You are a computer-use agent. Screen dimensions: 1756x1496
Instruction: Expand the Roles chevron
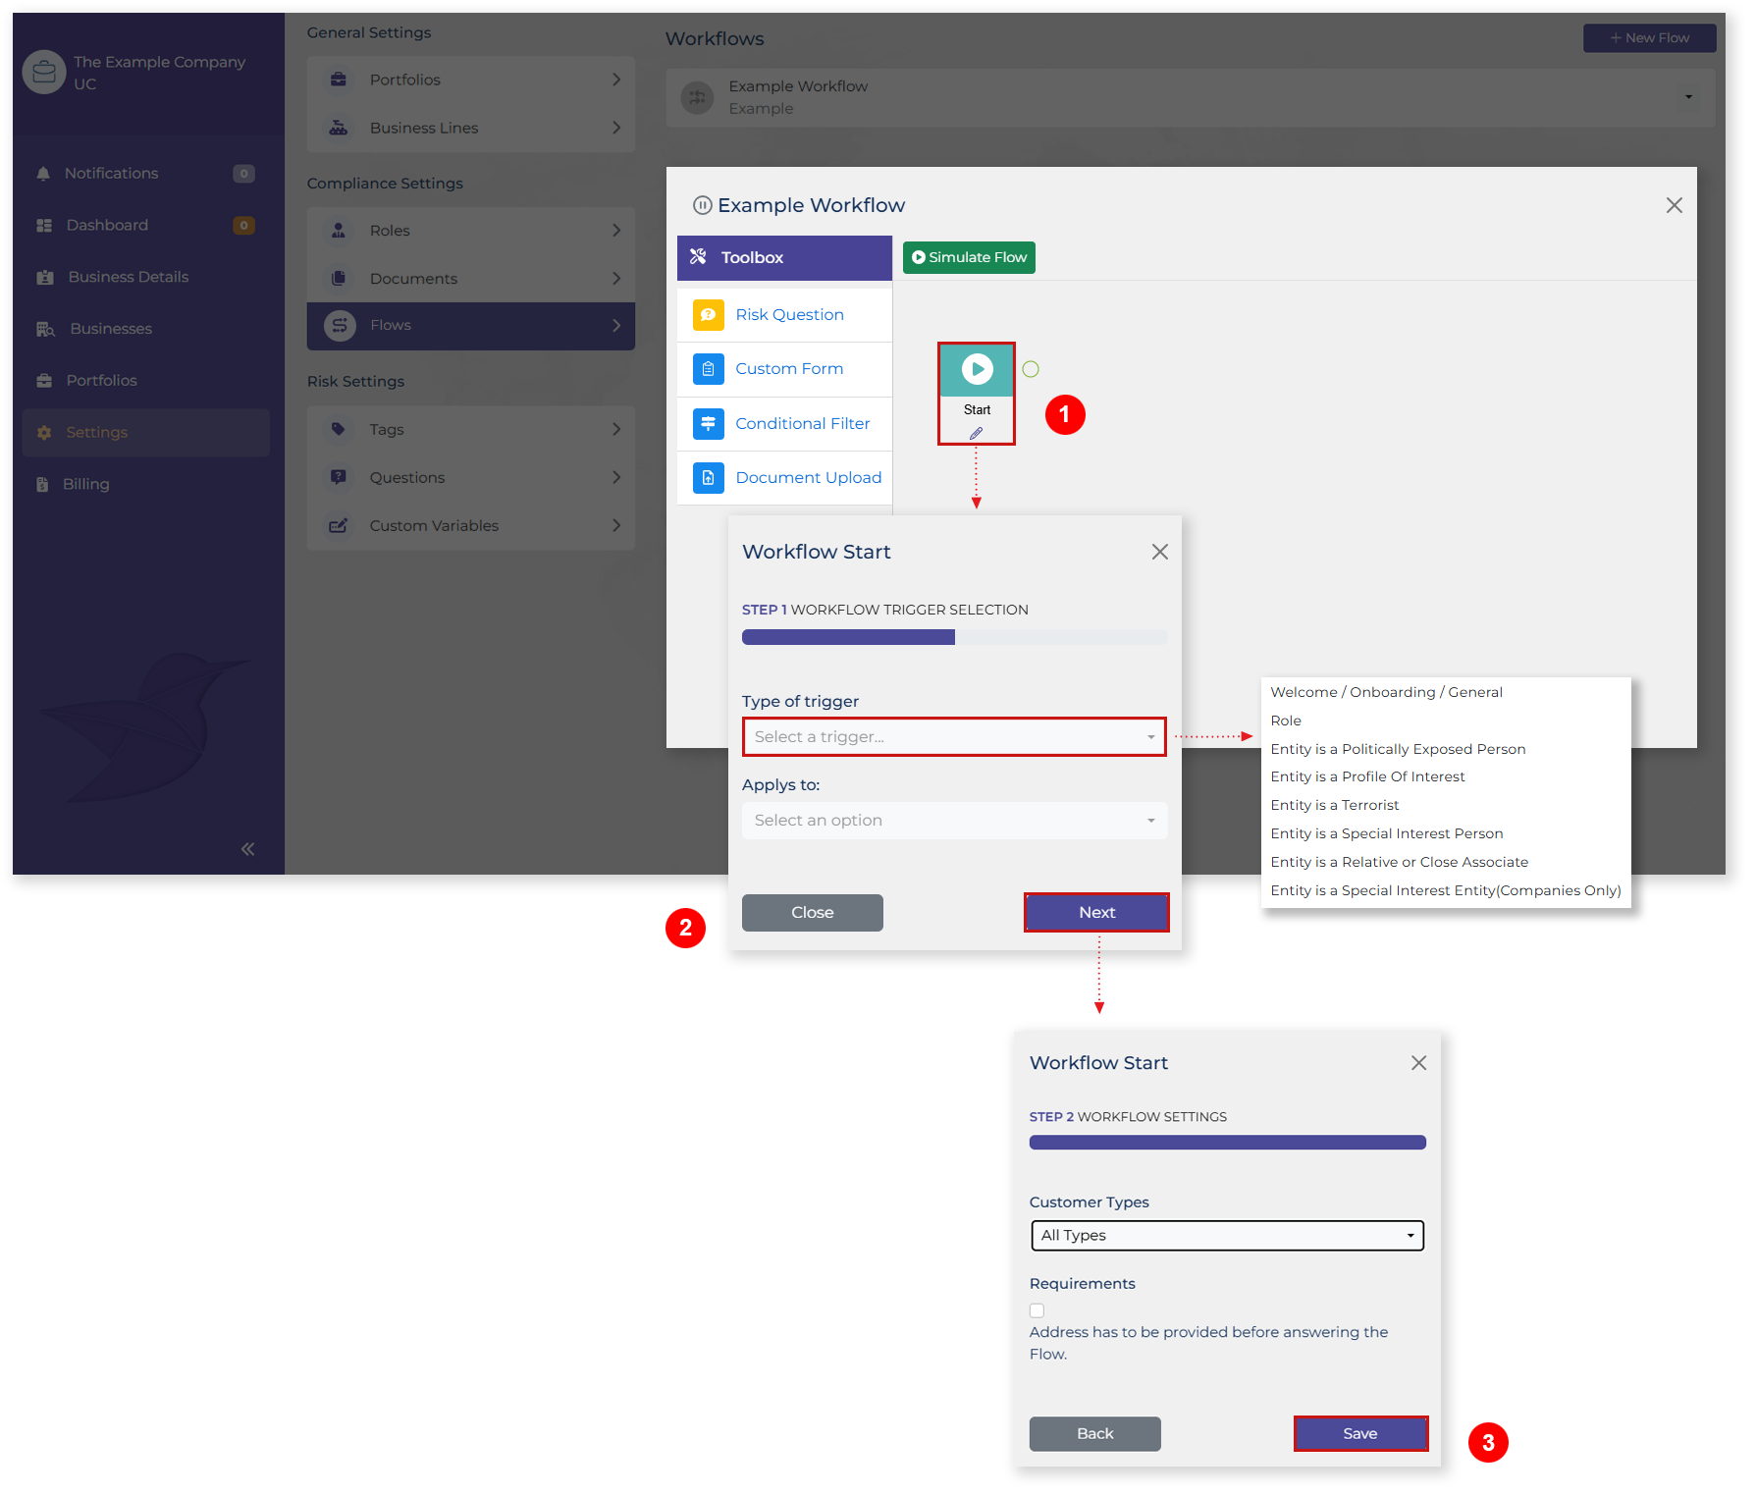[x=616, y=231]
